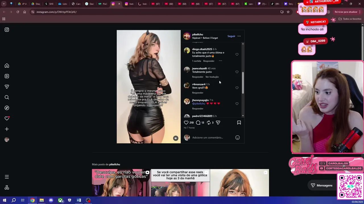The image size is (364, 204).
Task: Open Windows Start menu
Action: (5, 200)
